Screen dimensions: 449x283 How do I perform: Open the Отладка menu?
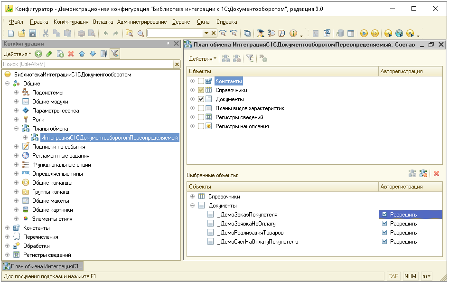pyautogui.click(x=103, y=22)
